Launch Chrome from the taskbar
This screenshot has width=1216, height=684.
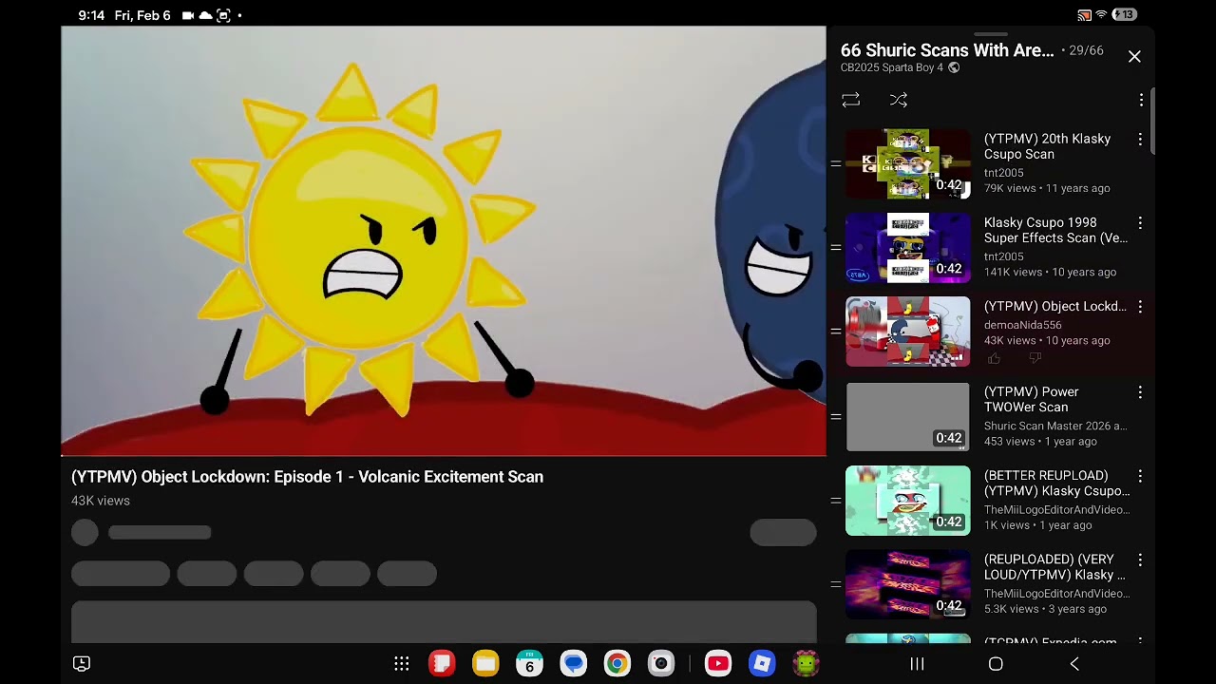click(x=617, y=663)
